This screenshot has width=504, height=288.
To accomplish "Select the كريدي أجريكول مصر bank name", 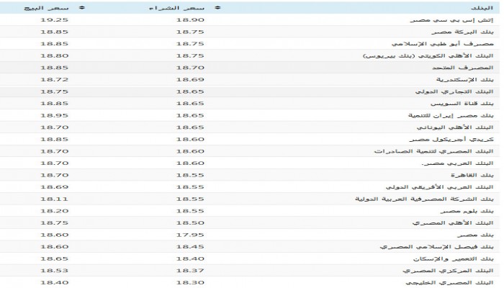I will click(451, 139).
